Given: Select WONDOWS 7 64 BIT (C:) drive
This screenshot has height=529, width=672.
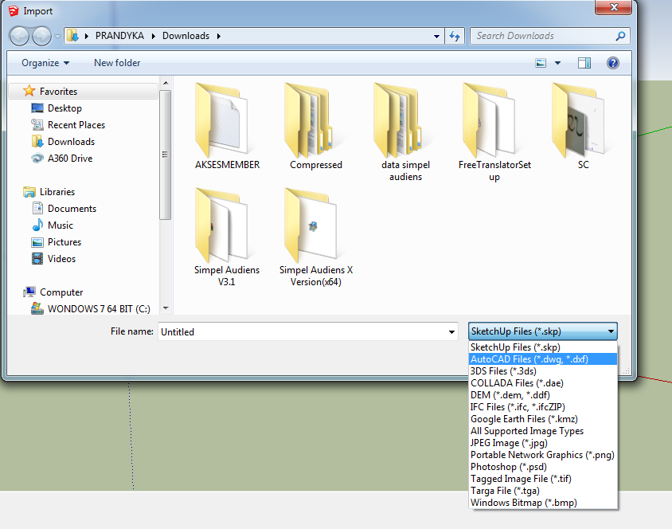Looking at the screenshot, I should coord(99,308).
